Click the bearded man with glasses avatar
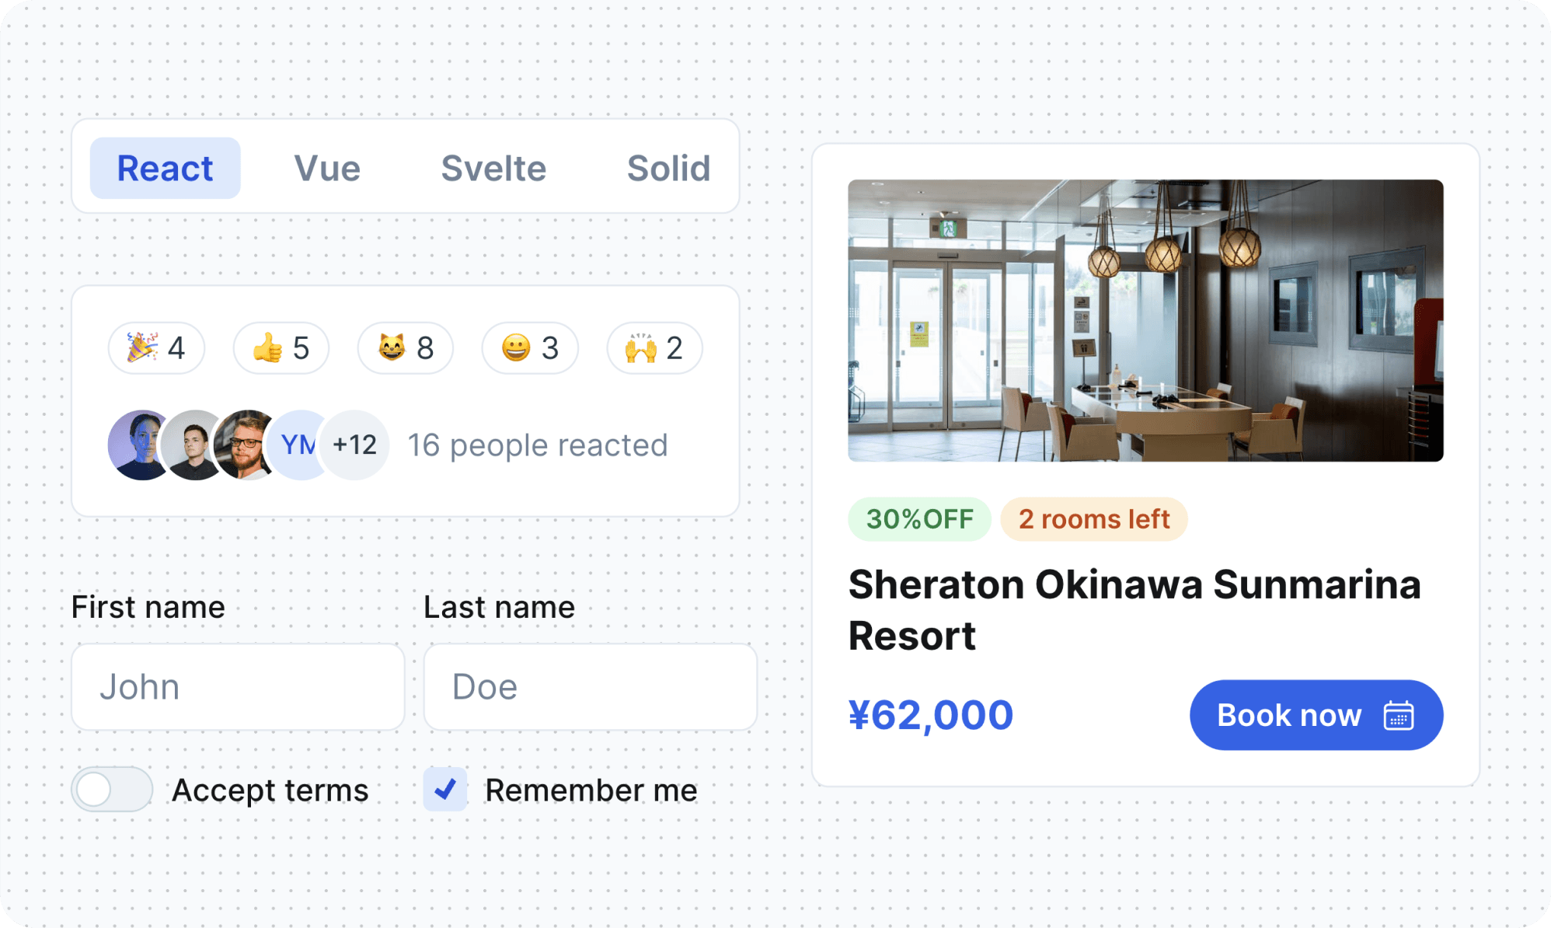 [x=246, y=445]
